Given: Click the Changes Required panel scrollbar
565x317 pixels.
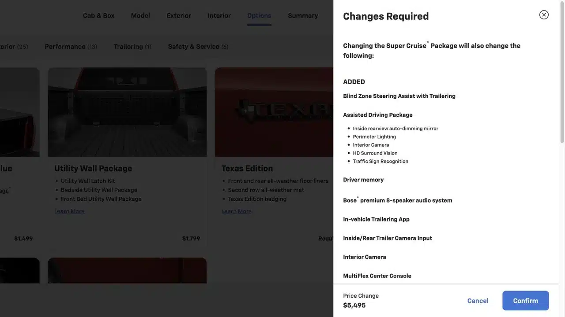Looking at the screenshot, I should point(561,73).
